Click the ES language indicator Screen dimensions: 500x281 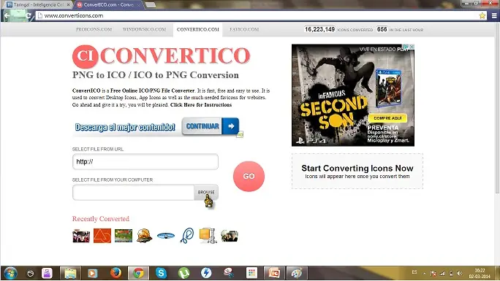coord(414,272)
